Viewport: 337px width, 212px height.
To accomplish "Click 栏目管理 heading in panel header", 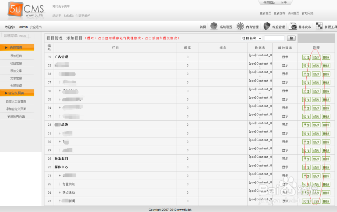I will coord(55,38).
